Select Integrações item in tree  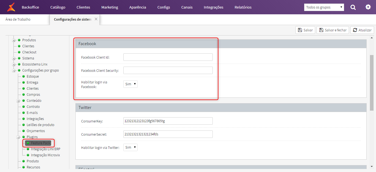tap(35, 119)
